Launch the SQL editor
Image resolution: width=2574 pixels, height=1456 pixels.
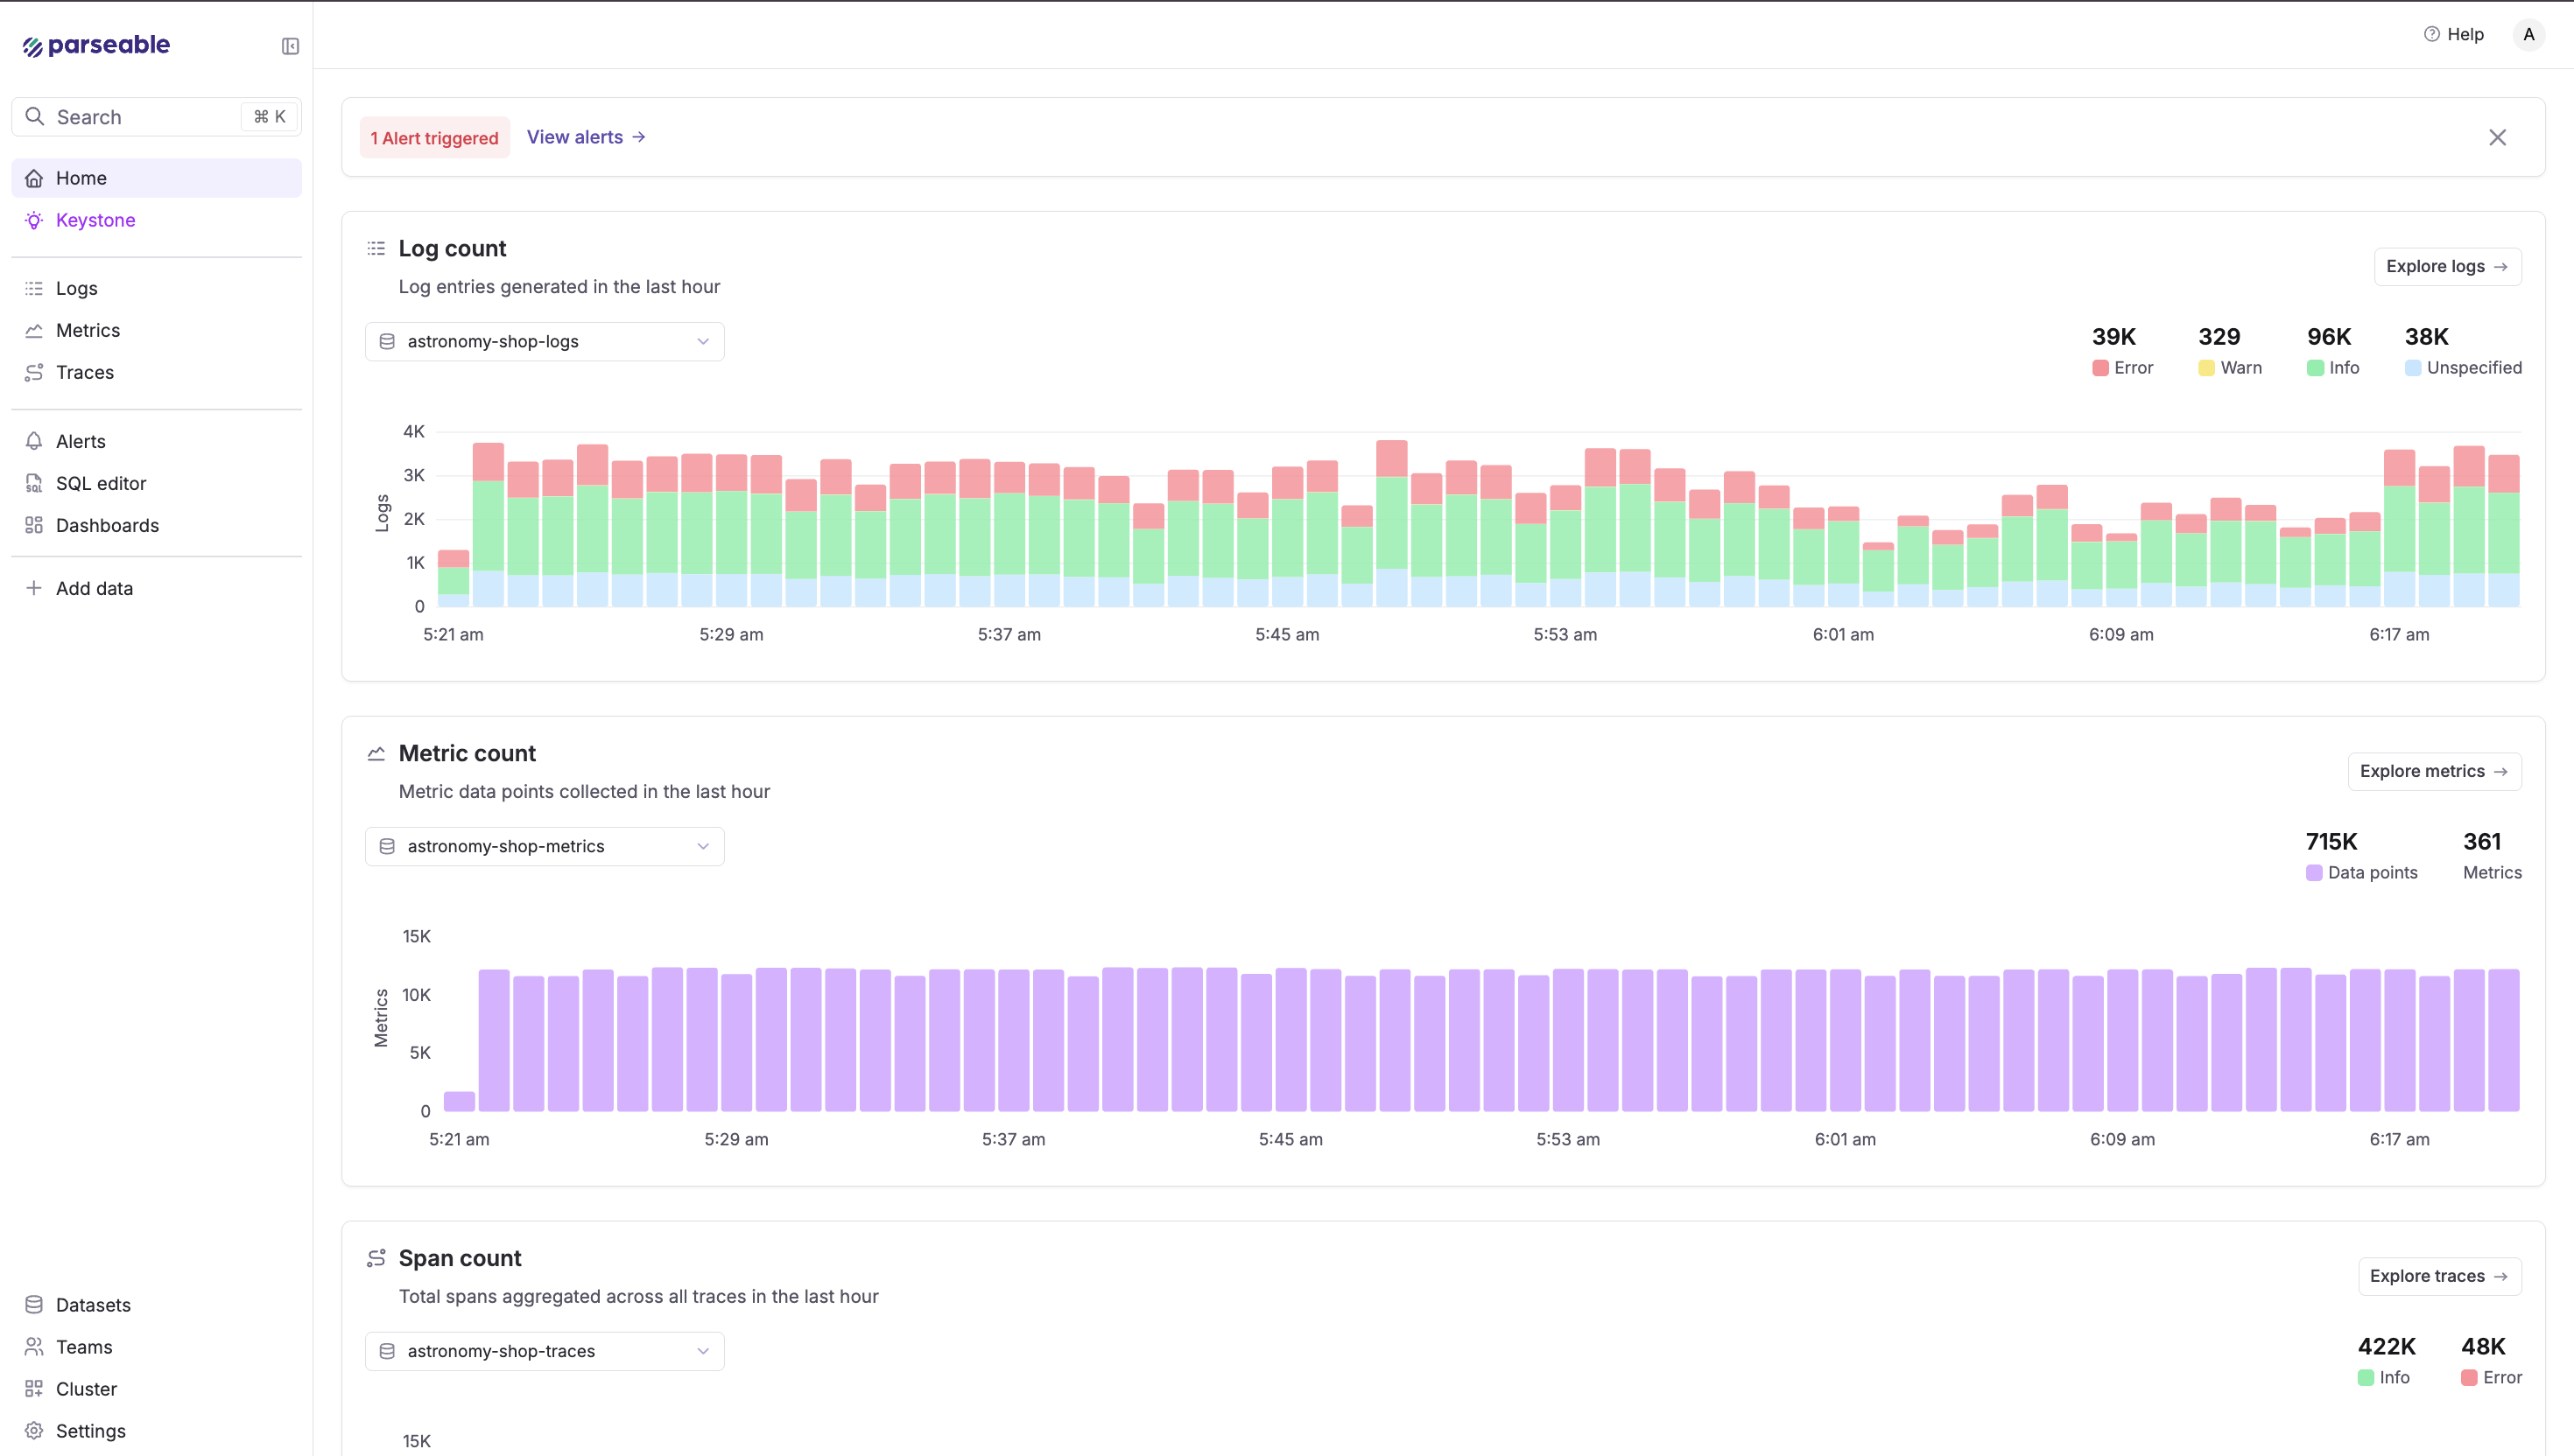point(100,483)
